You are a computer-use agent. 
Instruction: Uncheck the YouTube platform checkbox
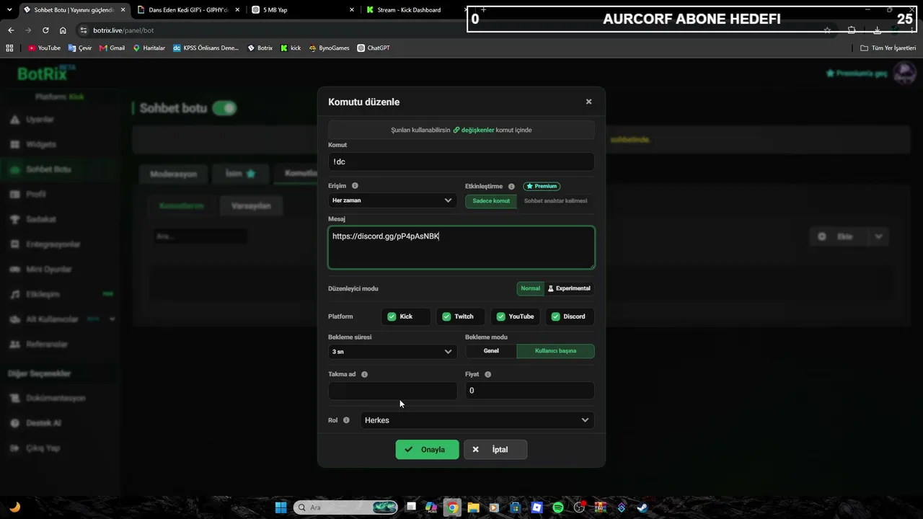(500, 316)
